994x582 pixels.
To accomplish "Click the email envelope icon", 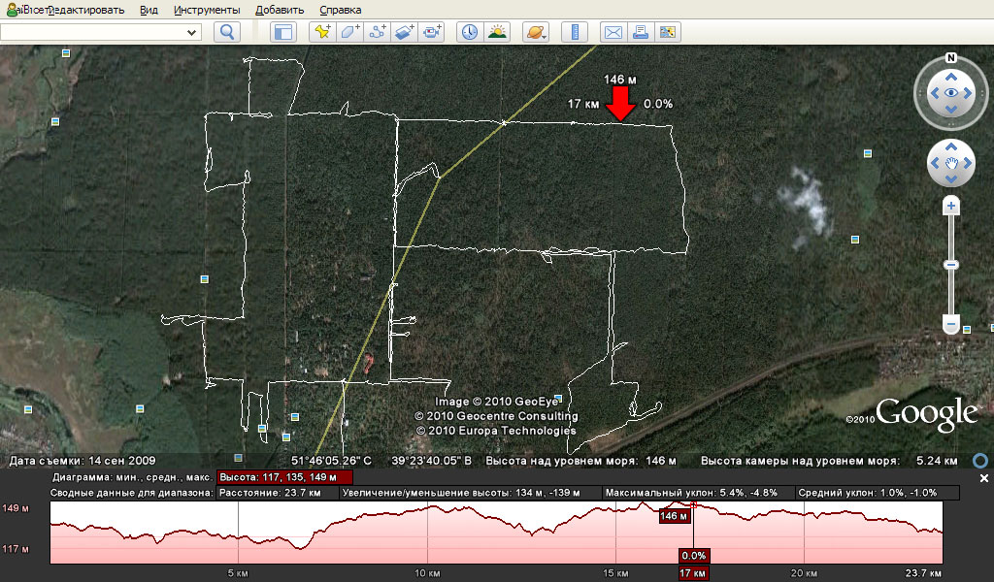I will coord(613,32).
